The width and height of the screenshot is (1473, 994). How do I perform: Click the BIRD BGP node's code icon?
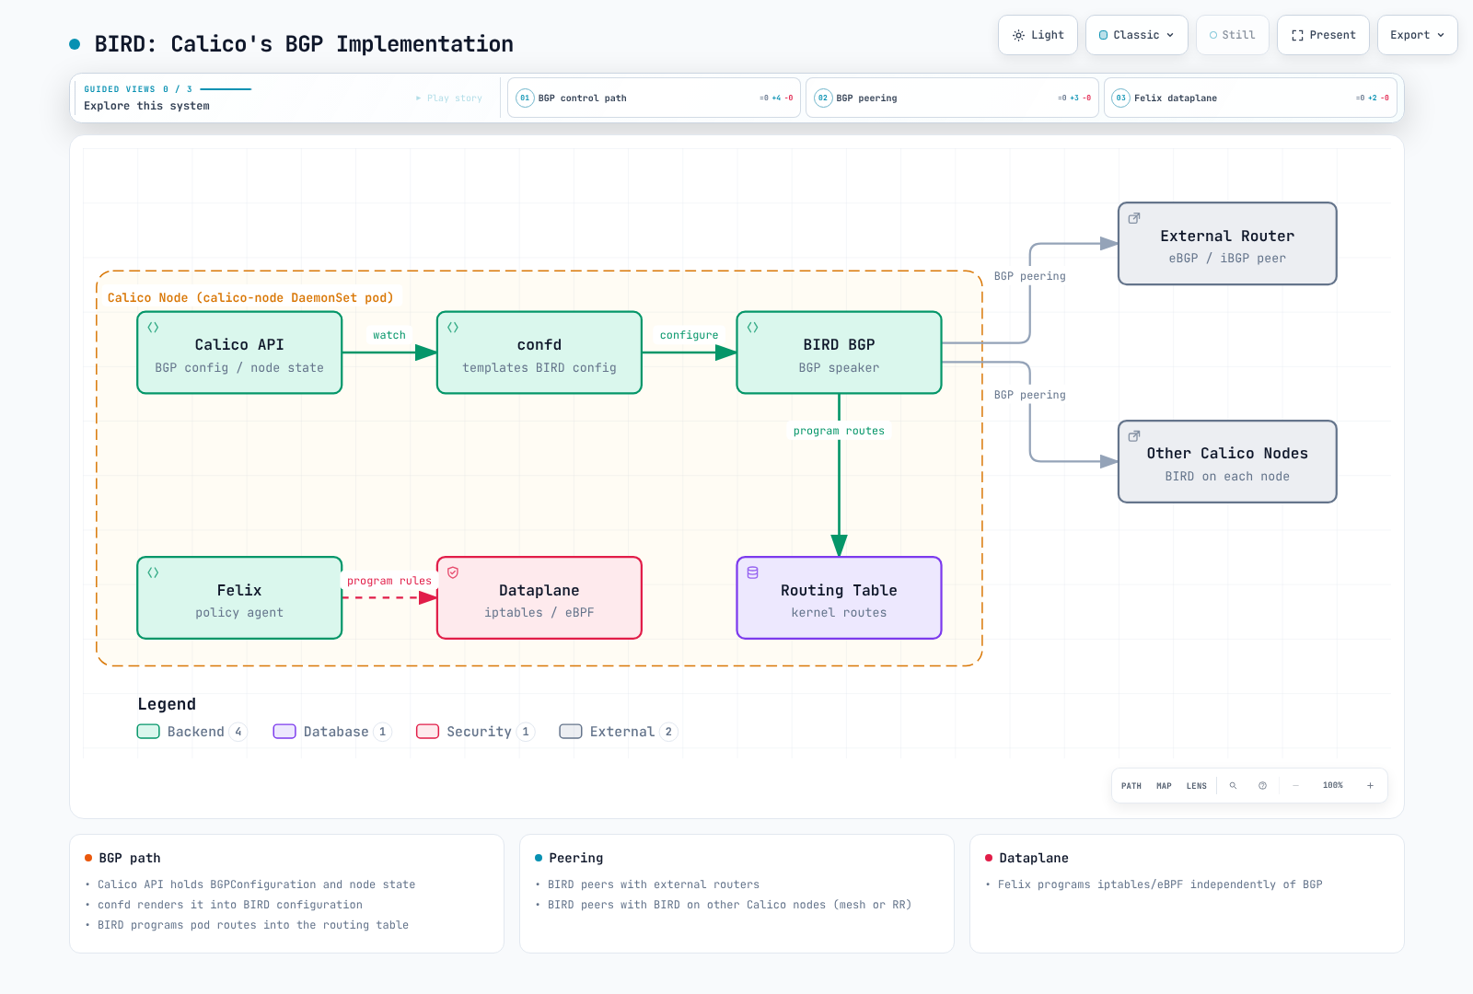coord(753,327)
